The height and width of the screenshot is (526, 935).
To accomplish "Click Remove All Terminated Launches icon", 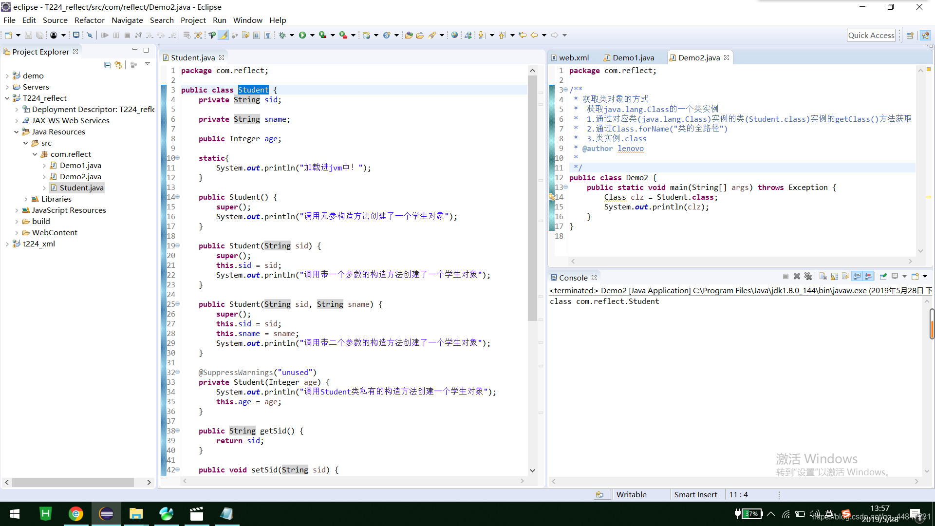I will [x=808, y=277].
